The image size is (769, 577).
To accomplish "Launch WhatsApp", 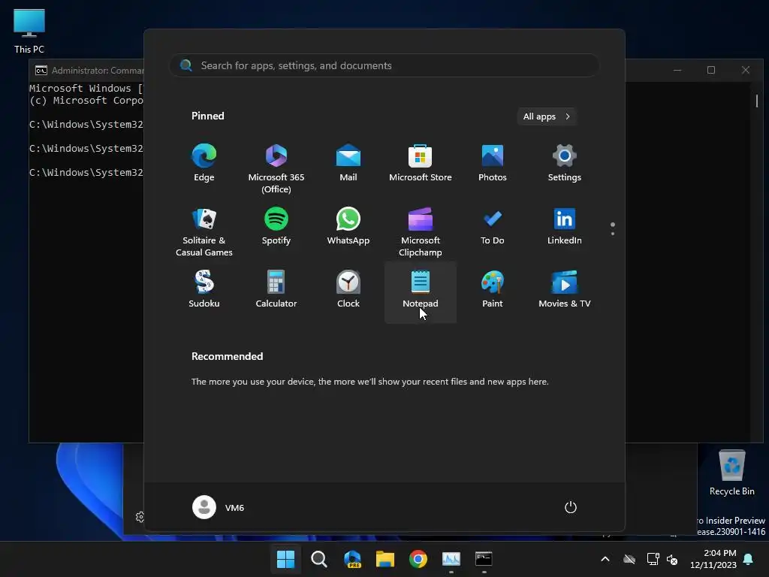I will [348, 227].
